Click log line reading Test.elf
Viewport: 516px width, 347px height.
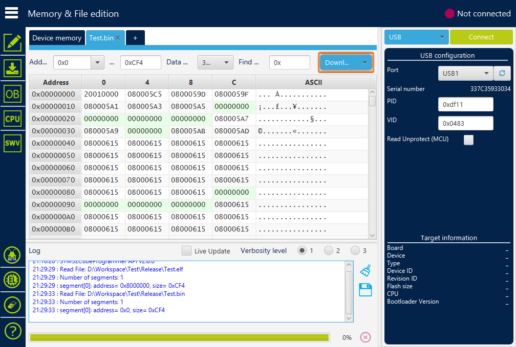pyautogui.click(x=107, y=269)
